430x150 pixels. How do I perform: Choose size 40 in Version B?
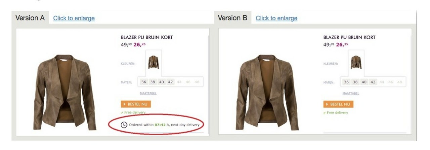pyautogui.click(x=364, y=82)
